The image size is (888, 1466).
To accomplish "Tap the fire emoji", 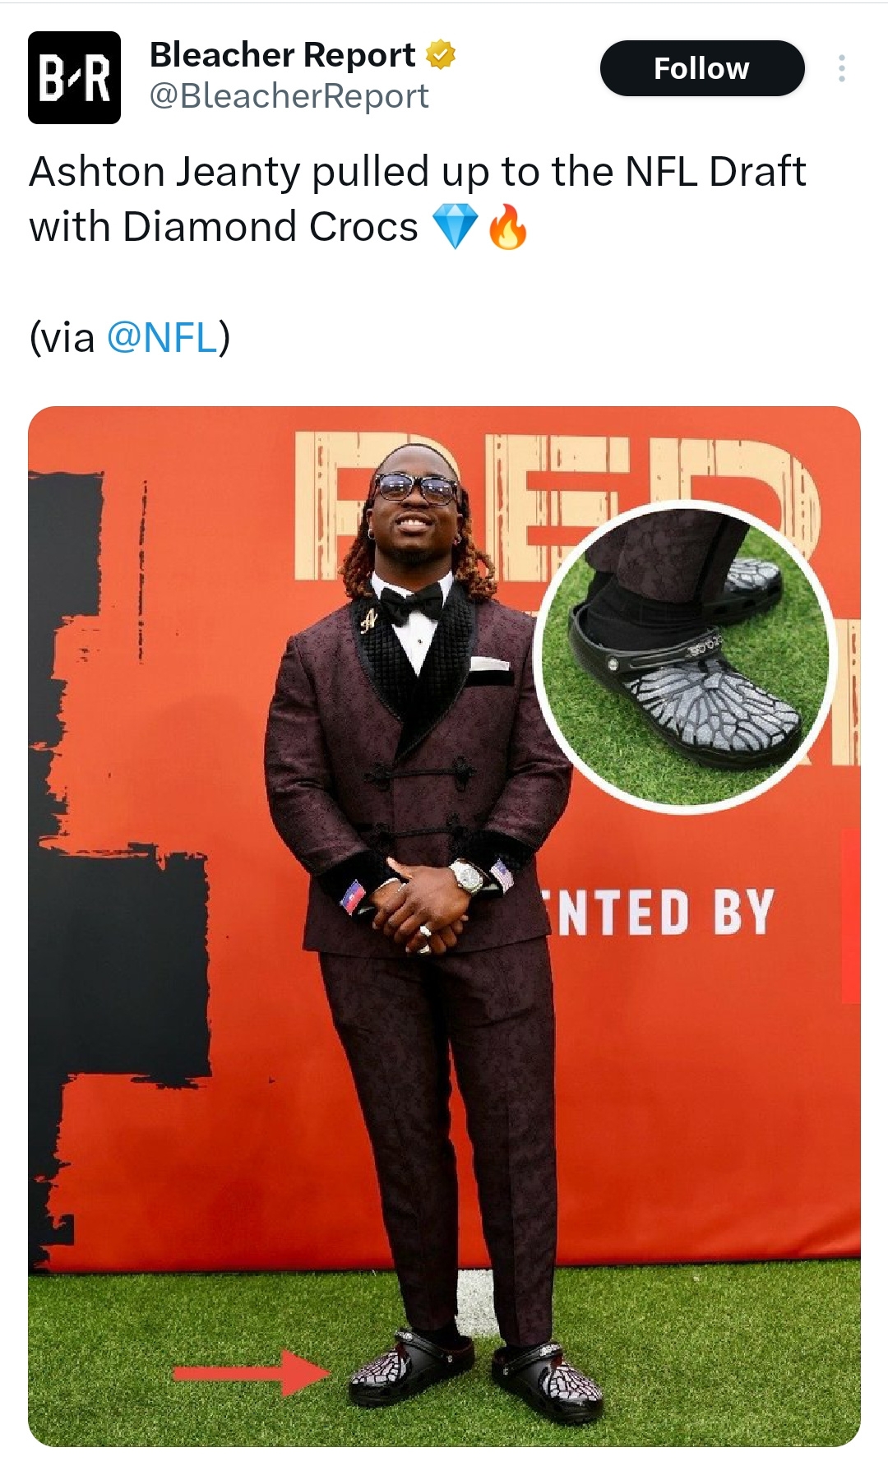I will tap(507, 227).
